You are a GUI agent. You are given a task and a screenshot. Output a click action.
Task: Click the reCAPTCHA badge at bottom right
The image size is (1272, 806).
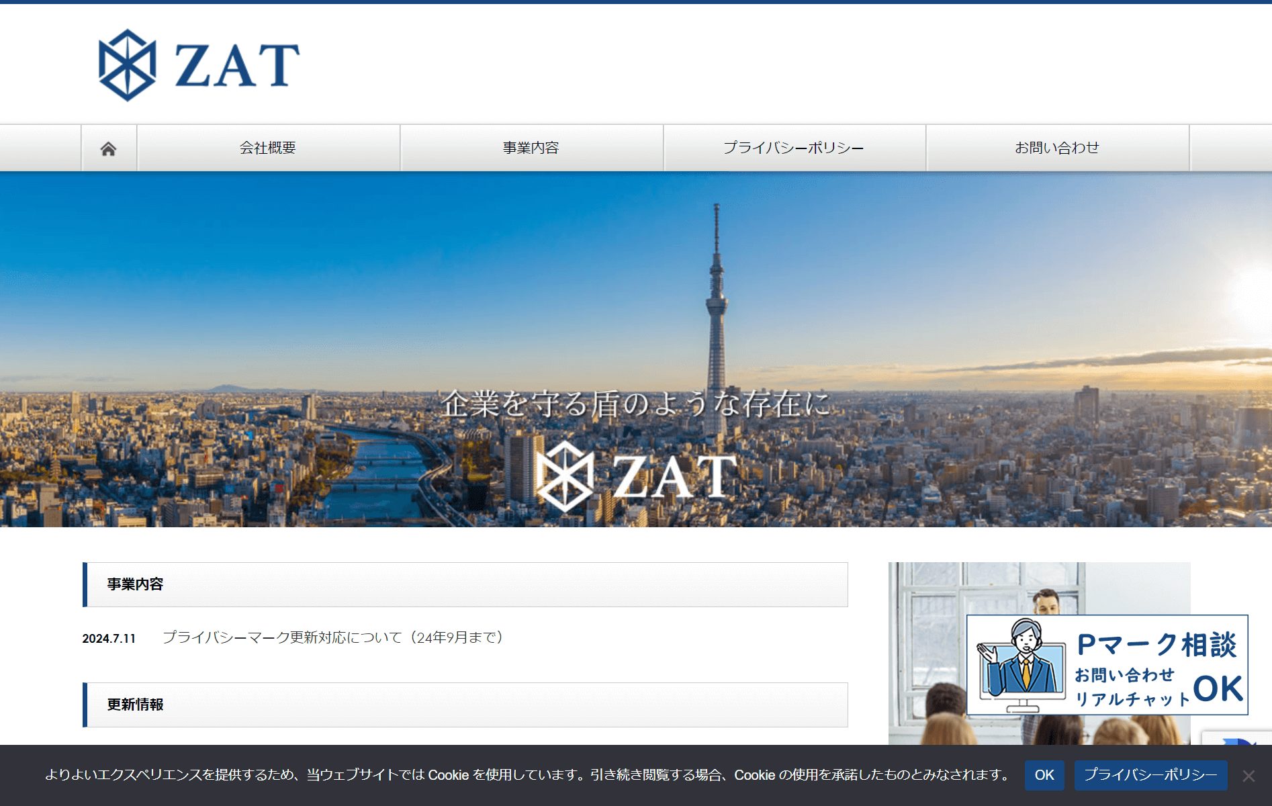(1239, 739)
